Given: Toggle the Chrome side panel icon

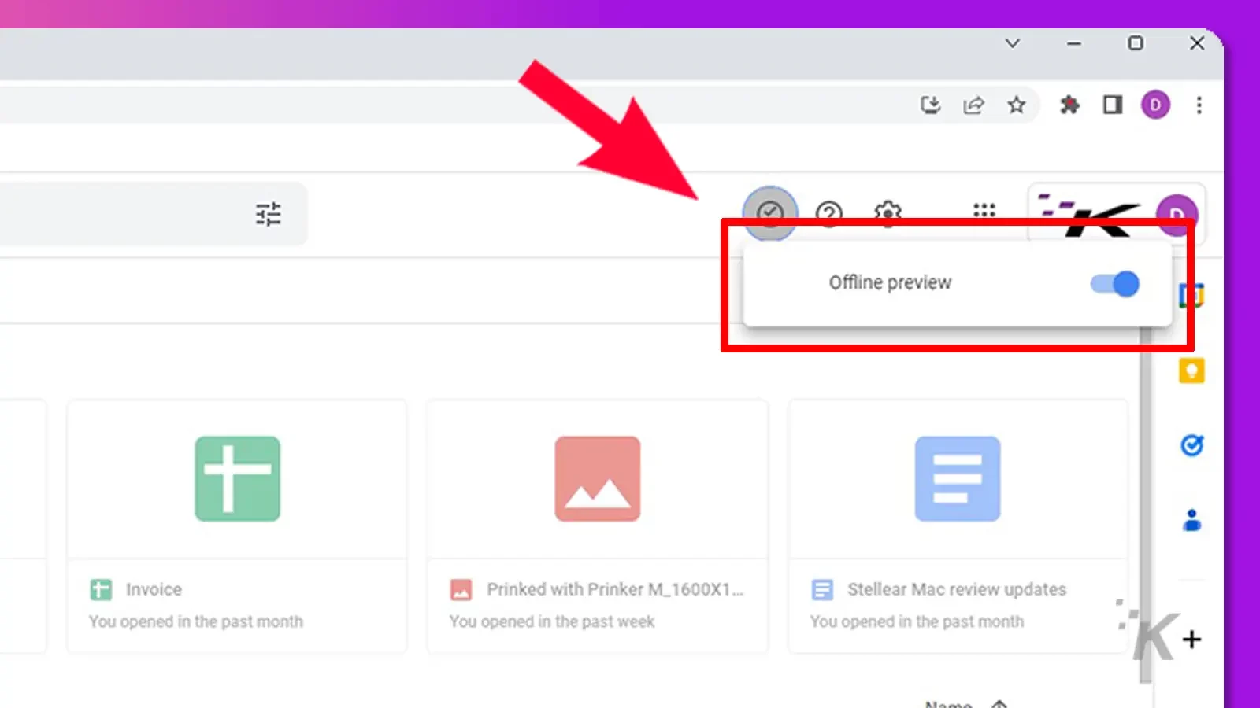Looking at the screenshot, I should tap(1113, 105).
